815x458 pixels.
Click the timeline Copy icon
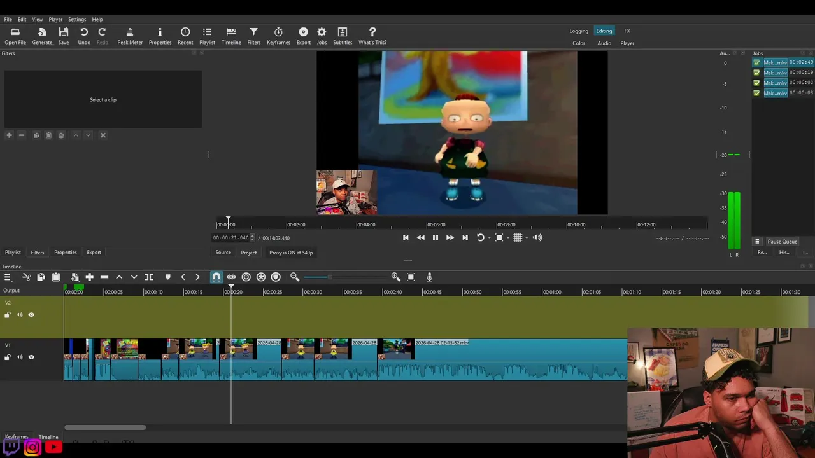41,277
